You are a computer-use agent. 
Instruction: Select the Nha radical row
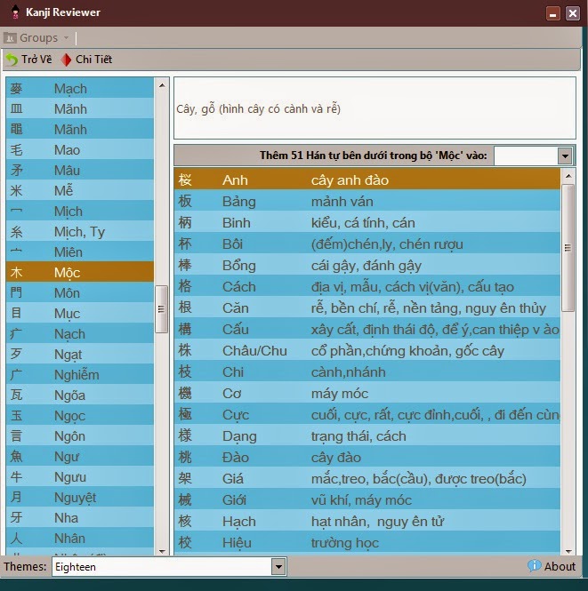coord(80,518)
